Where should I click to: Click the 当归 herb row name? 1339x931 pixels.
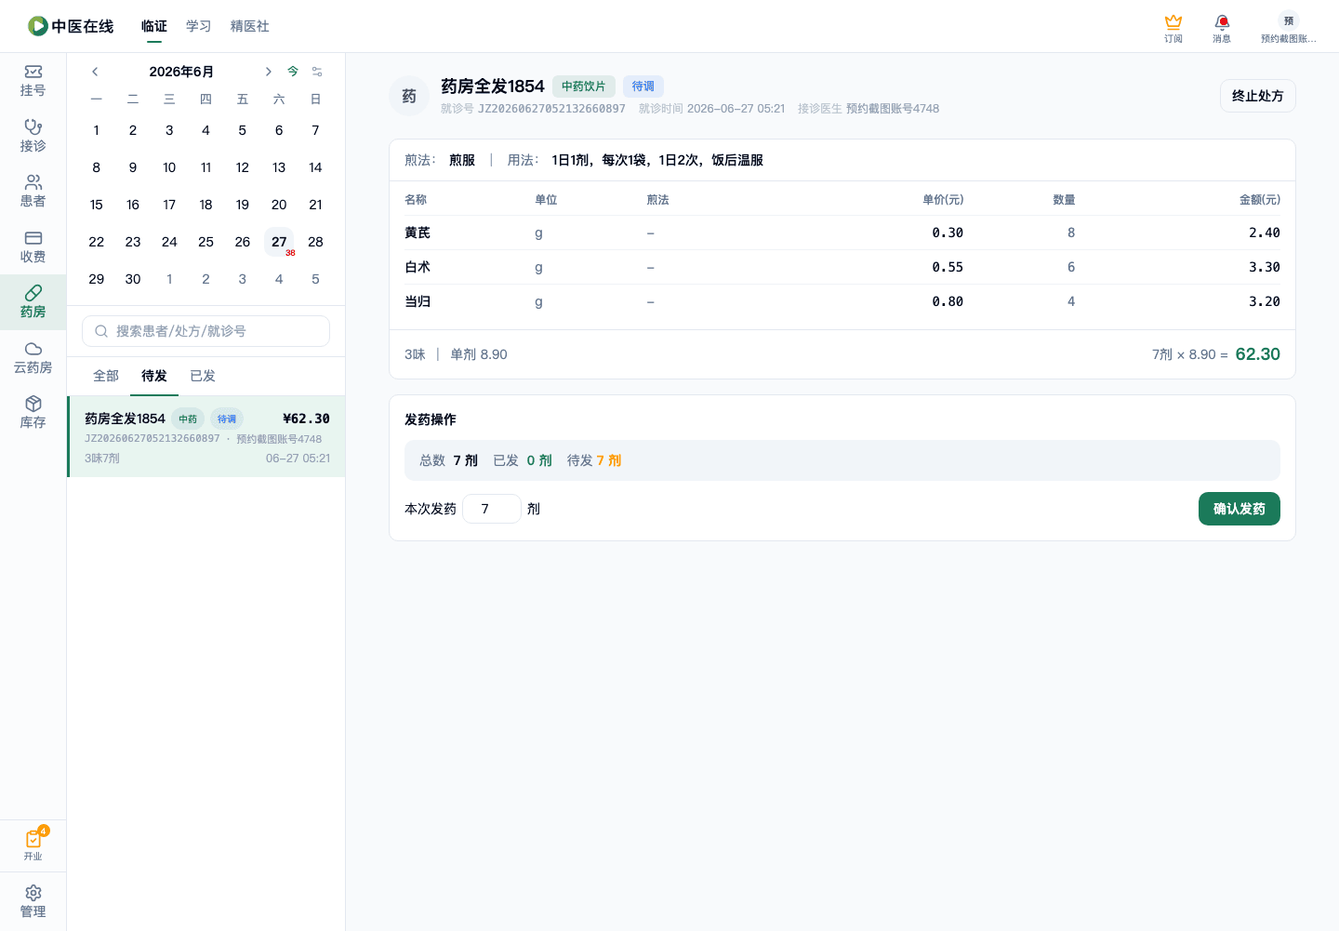tap(418, 301)
